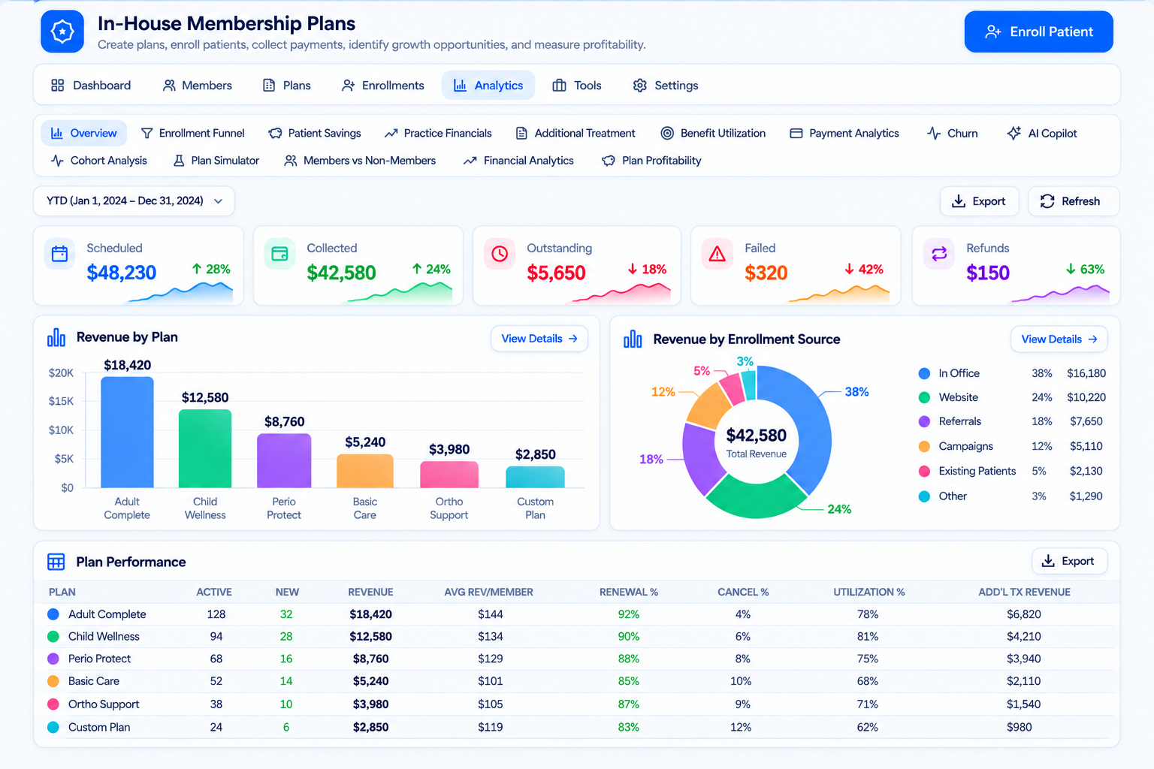The height and width of the screenshot is (769, 1154).
Task: Open Benefit Utilization report
Action: pos(713,133)
